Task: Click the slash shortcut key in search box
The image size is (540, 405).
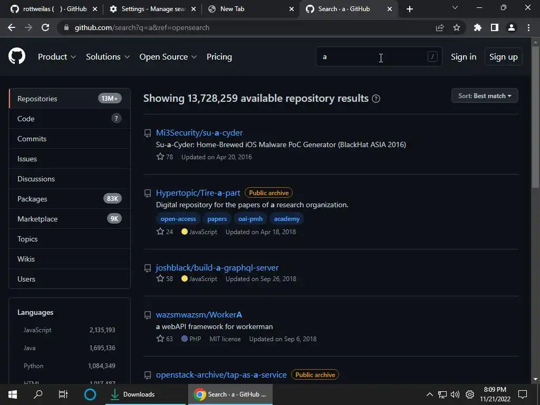Action: coord(432,56)
